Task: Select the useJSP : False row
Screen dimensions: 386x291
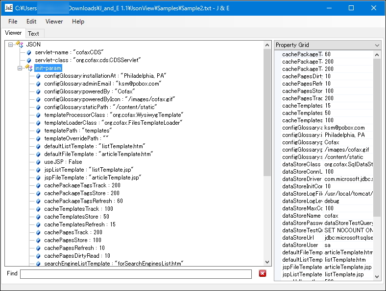Action: click(63, 162)
